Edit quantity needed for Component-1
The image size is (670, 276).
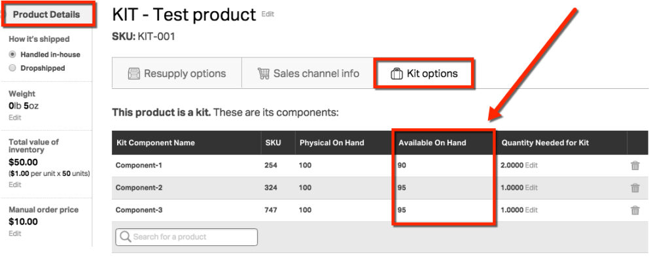pos(531,165)
